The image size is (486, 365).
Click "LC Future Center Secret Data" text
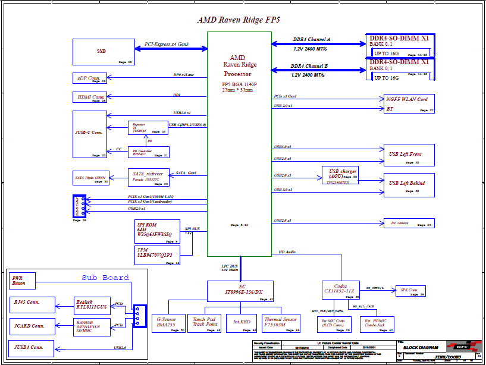338,343
